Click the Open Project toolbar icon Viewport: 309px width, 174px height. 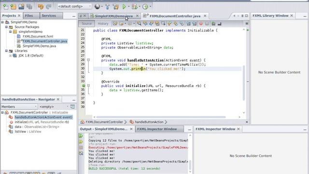click(21, 6)
